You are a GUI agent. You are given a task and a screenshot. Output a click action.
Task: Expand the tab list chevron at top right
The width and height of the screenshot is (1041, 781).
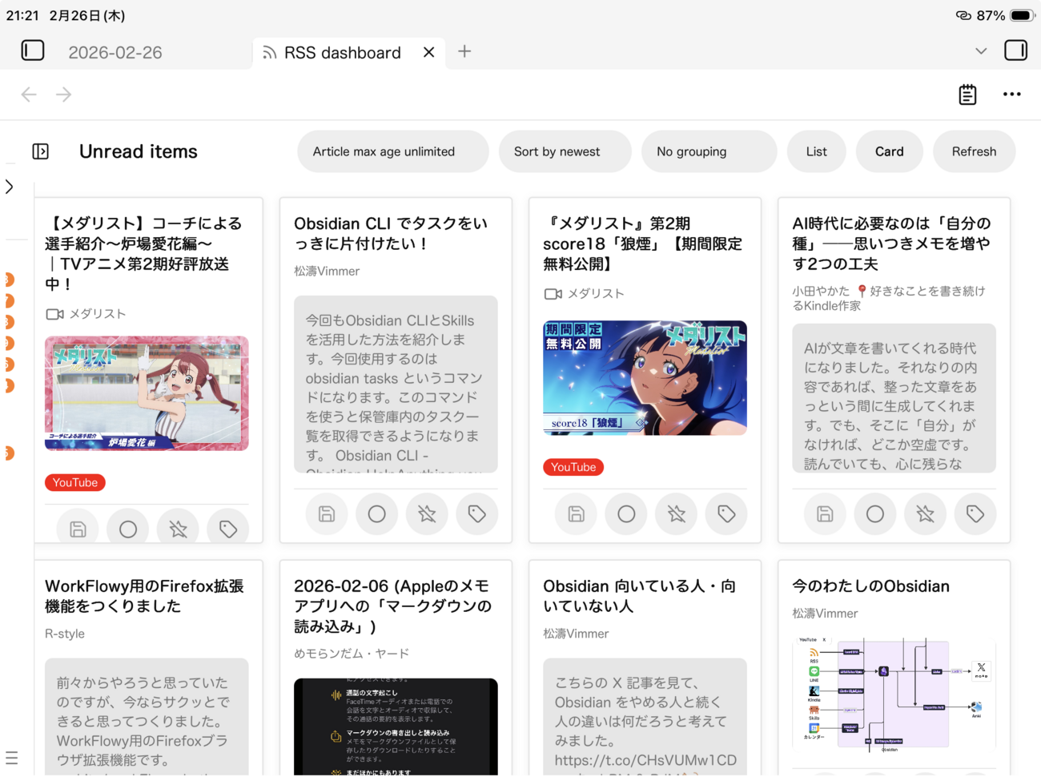[981, 51]
